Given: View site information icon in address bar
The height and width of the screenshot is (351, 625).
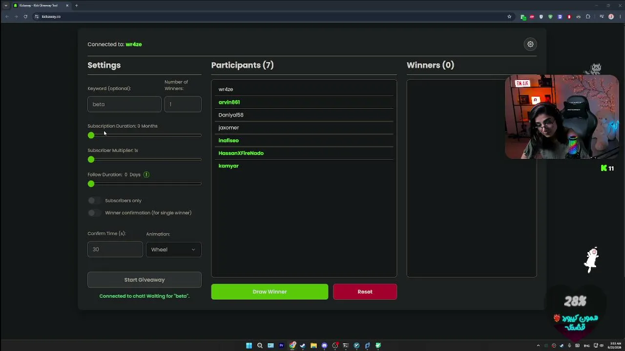Looking at the screenshot, I should pyautogui.click(x=37, y=17).
